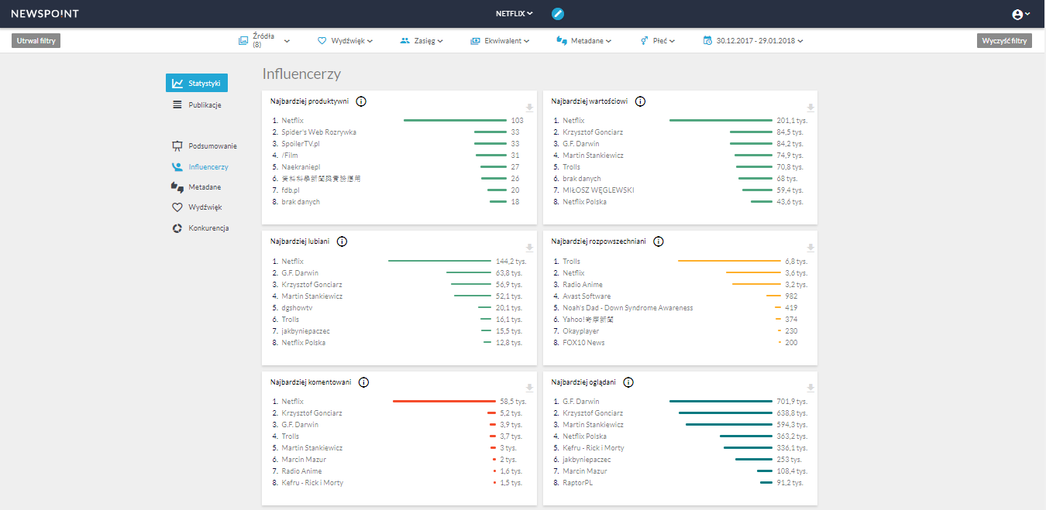Click Netflix bar in Najbardziej wartościowi
1046x510 pixels.
point(721,121)
